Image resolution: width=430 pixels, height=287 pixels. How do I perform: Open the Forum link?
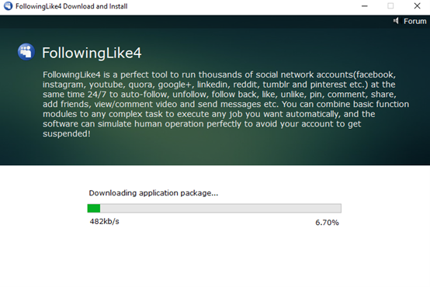pos(414,21)
